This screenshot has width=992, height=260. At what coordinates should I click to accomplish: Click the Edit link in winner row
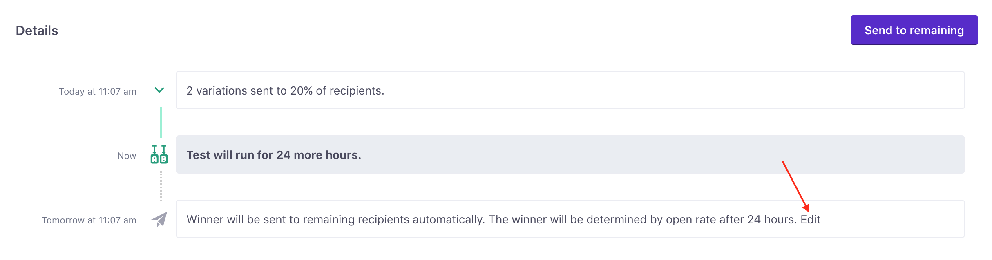810,220
